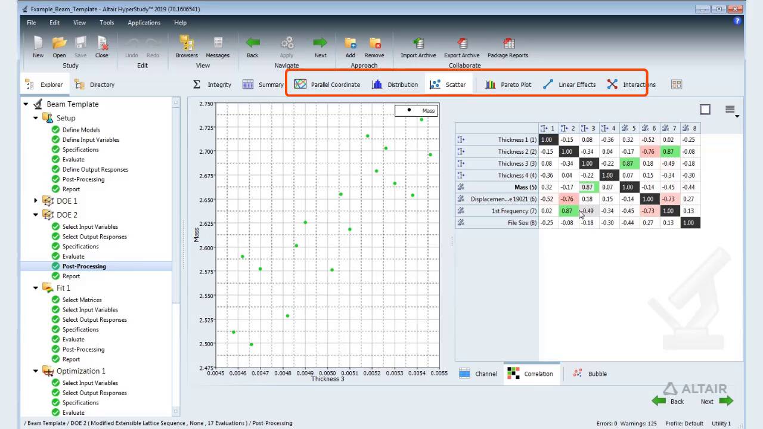Screen dimensions: 763x429
Task: Collapse the Beam Template tree node
Action: point(26,104)
